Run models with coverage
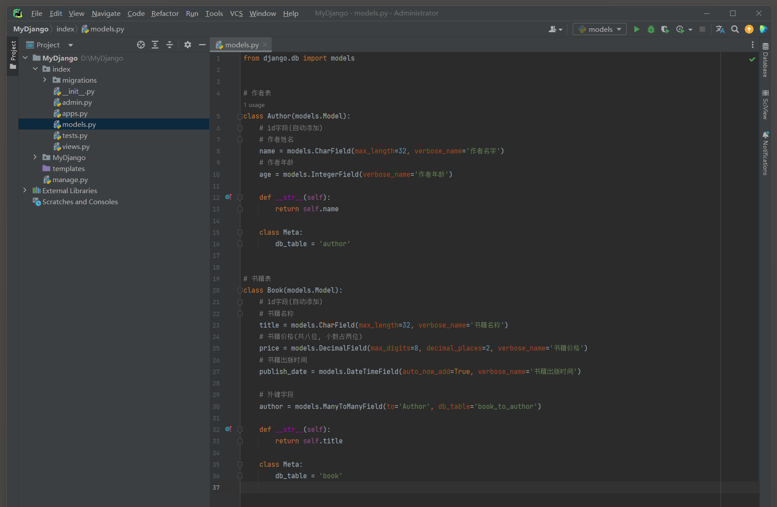 (x=665, y=29)
